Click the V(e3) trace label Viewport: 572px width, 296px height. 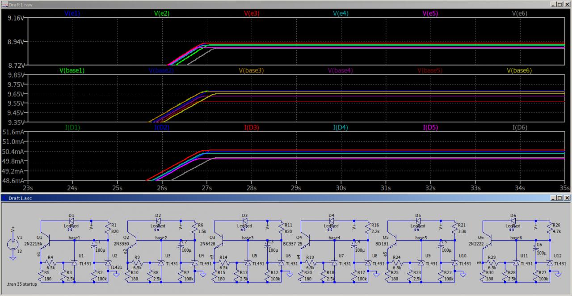(252, 13)
